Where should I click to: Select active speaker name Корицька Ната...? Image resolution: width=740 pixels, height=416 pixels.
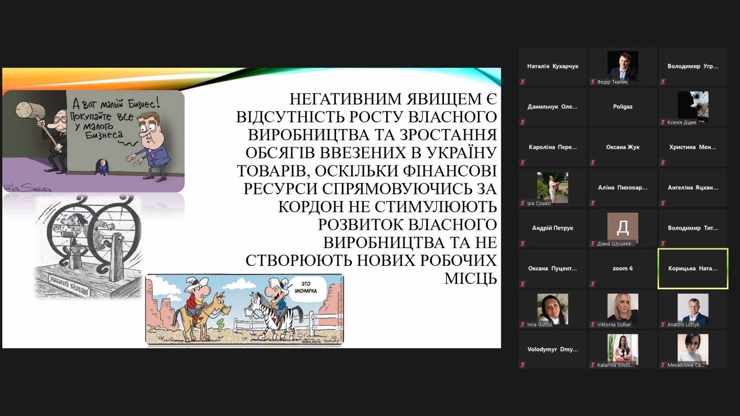pos(693,269)
